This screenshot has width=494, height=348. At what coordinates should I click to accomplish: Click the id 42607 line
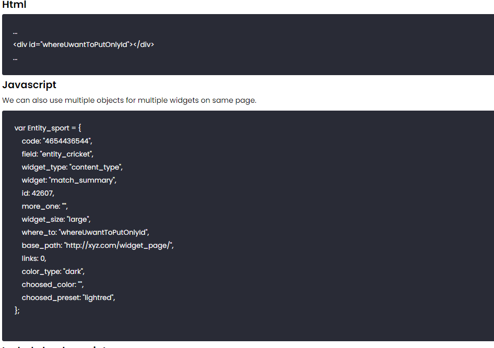pos(38,193)
